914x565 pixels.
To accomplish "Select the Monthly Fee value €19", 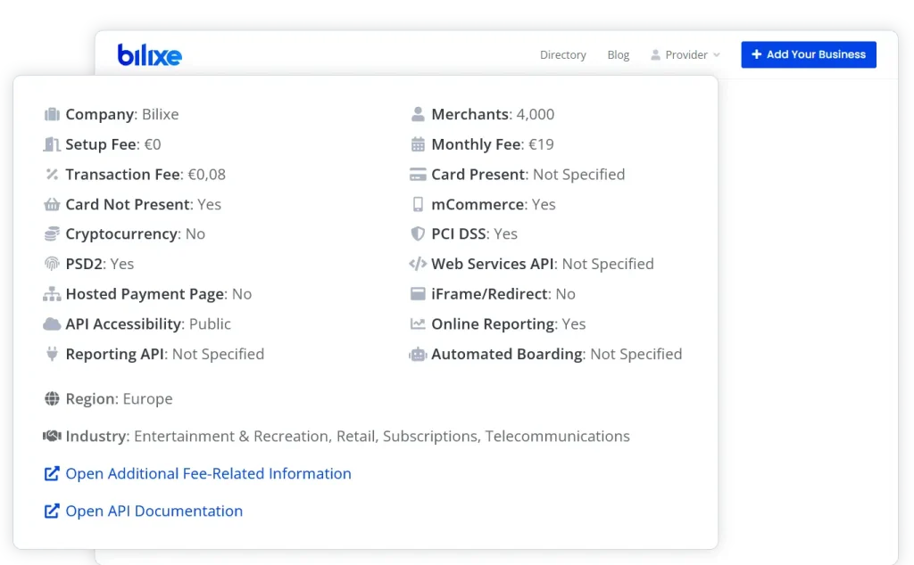I will click(x=541, y=144).
